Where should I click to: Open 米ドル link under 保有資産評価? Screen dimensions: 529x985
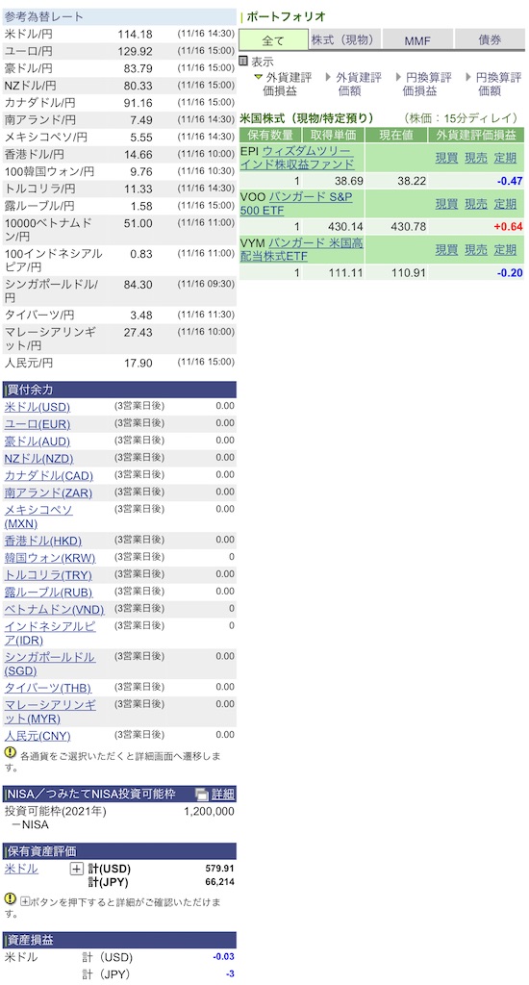[x=21, y=870]
